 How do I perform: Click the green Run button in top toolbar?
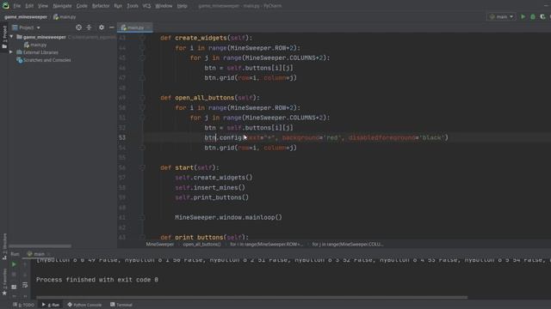(x=523, y=17)
